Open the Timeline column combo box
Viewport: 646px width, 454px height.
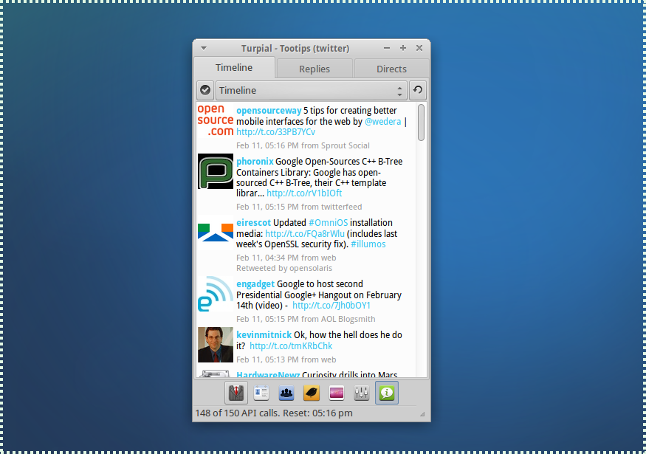tap(312, 90)
